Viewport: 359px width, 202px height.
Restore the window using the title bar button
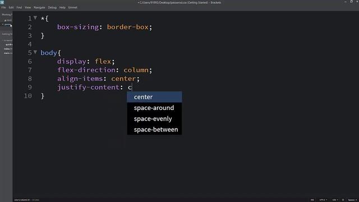(x=352, y=2)
